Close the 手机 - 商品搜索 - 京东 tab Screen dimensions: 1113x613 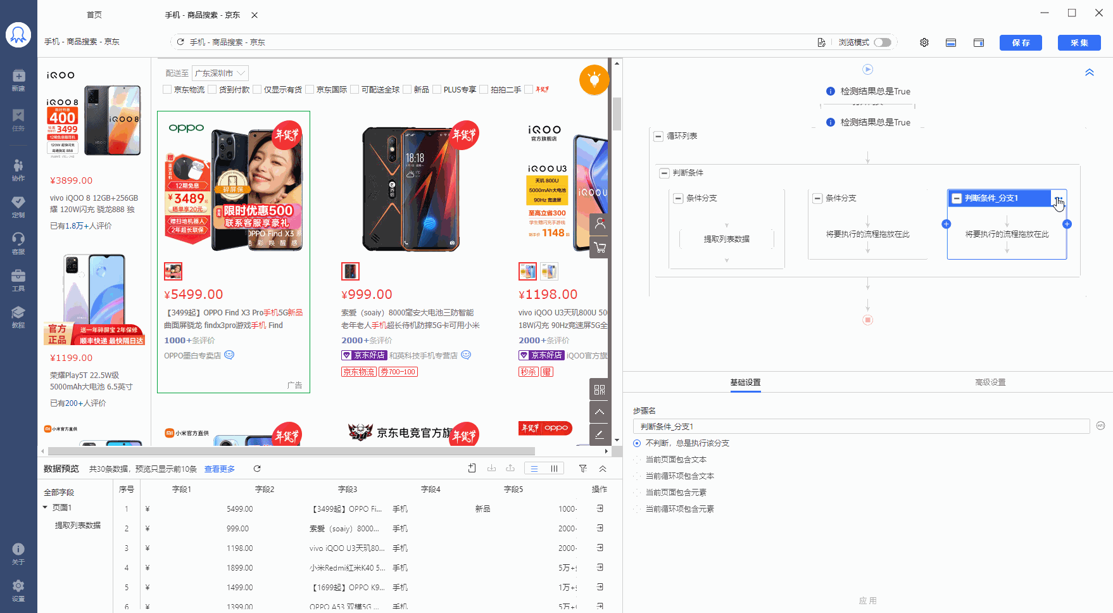pyautogui.click(x=255, y=15)
